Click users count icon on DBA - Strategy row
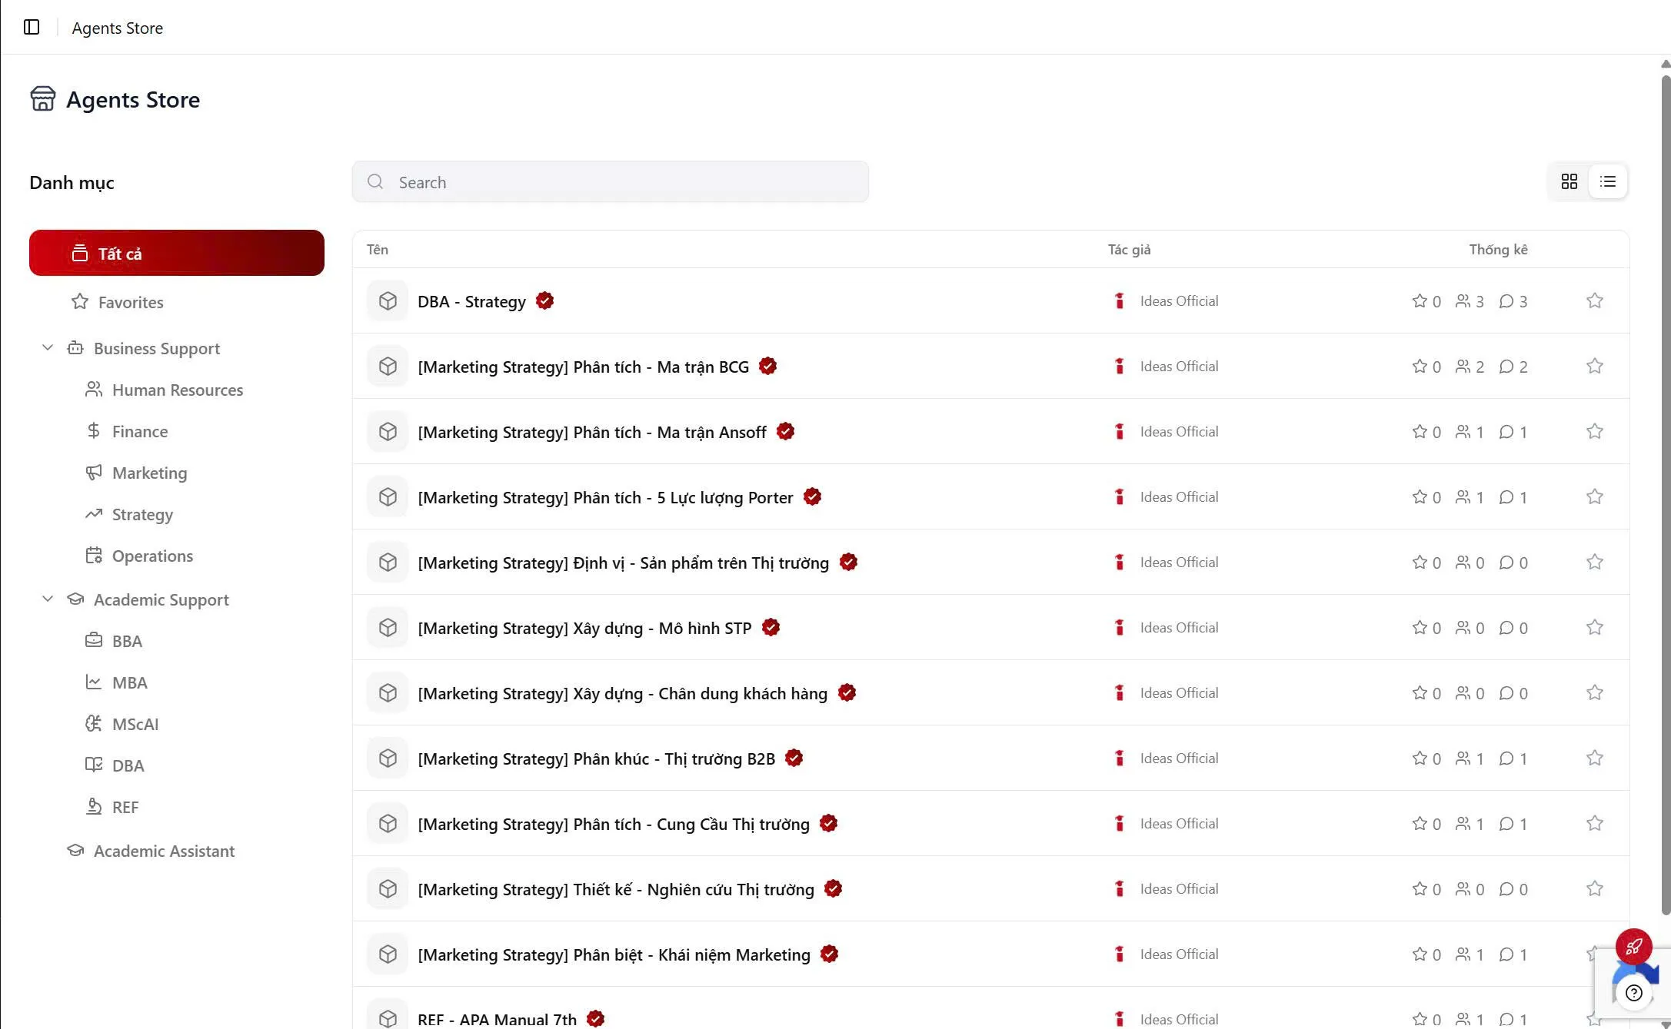 1463,300
